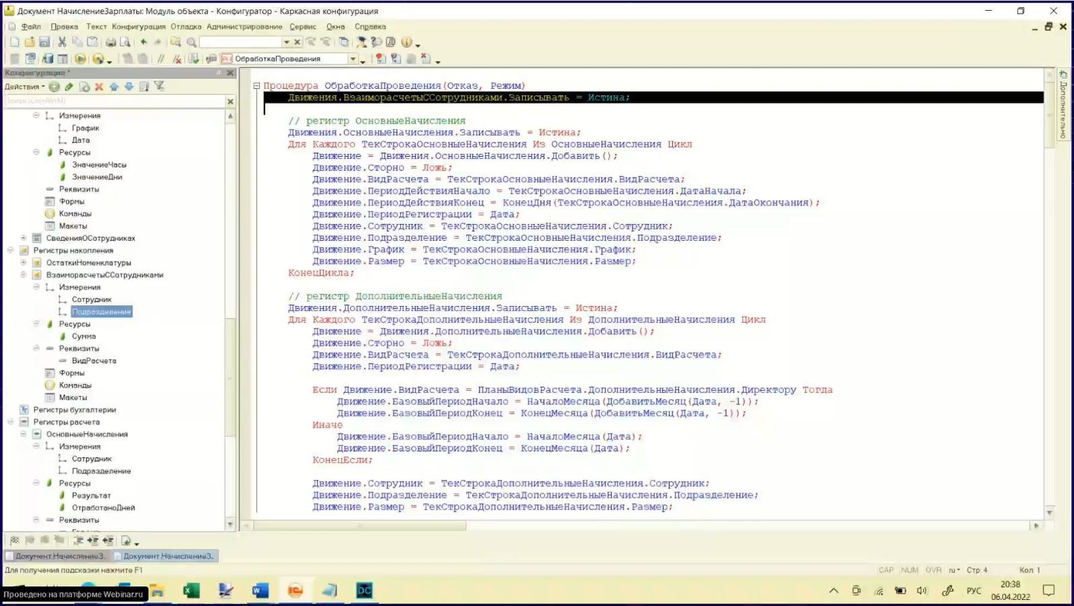Open the procedure list dropdown ОбработкаПроведения
The width and height of the screenshot is (1074, 606).
353,59
